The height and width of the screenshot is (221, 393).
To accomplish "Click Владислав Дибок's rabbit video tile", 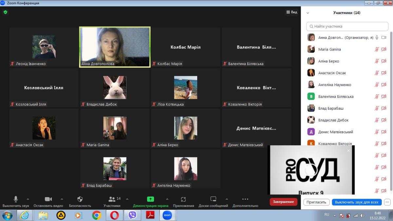I will click(115, 87).
